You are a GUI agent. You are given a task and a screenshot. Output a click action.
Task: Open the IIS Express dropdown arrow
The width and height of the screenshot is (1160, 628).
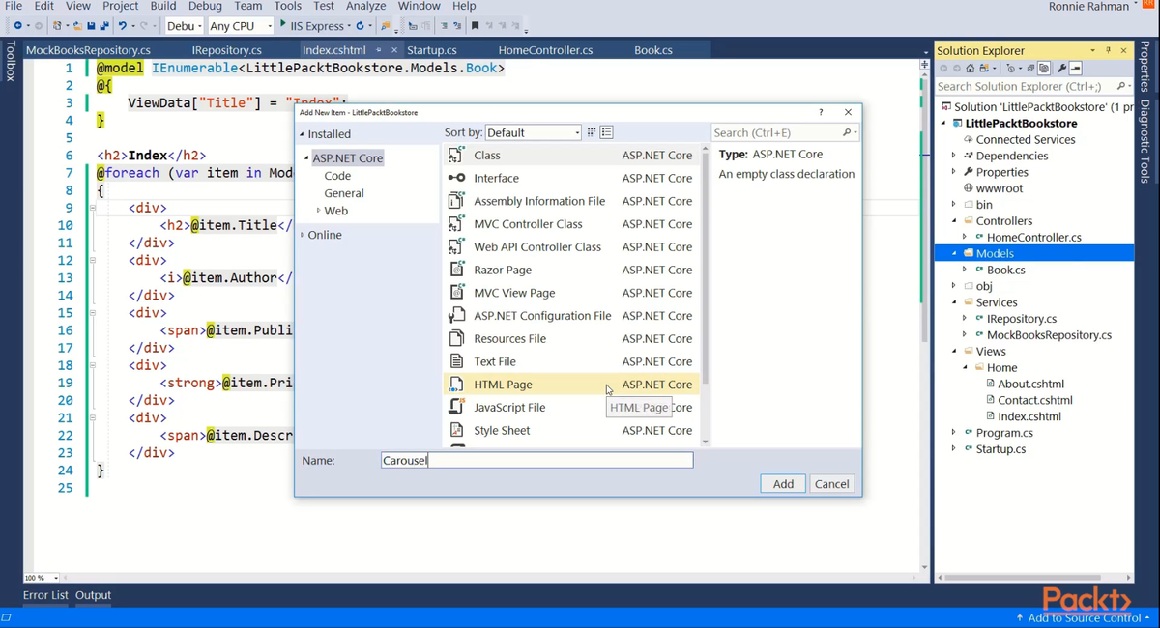[349, 26]
